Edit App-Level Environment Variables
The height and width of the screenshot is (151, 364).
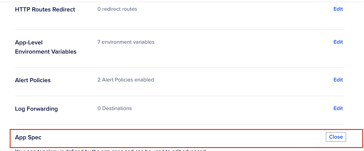(338, 42)
